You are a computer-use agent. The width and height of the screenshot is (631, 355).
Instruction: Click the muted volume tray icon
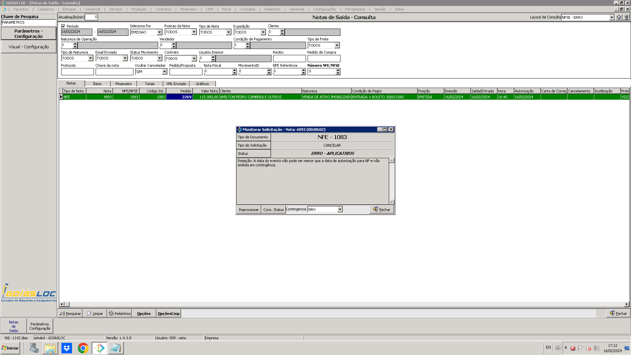click(589, 348)
